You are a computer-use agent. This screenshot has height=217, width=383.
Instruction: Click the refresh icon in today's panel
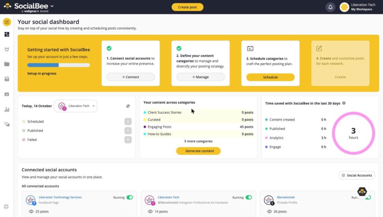tap(128, 106)
